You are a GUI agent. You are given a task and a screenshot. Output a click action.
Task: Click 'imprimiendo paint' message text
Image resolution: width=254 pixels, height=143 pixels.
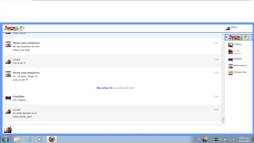click(x=22, y=117)
